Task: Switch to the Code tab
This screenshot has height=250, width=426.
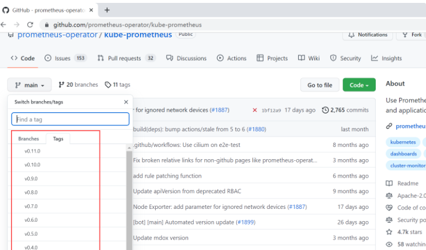Action: pos(23,58)
